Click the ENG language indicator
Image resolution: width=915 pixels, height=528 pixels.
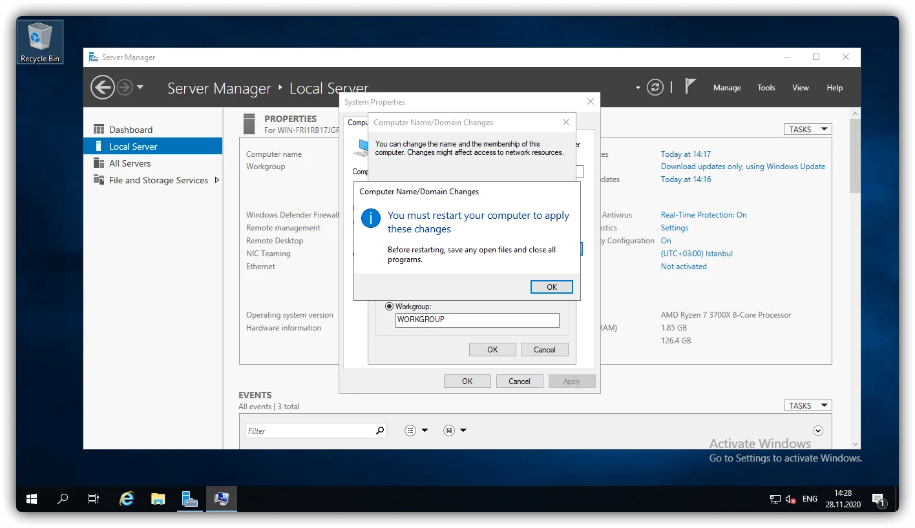pos(810,499)
